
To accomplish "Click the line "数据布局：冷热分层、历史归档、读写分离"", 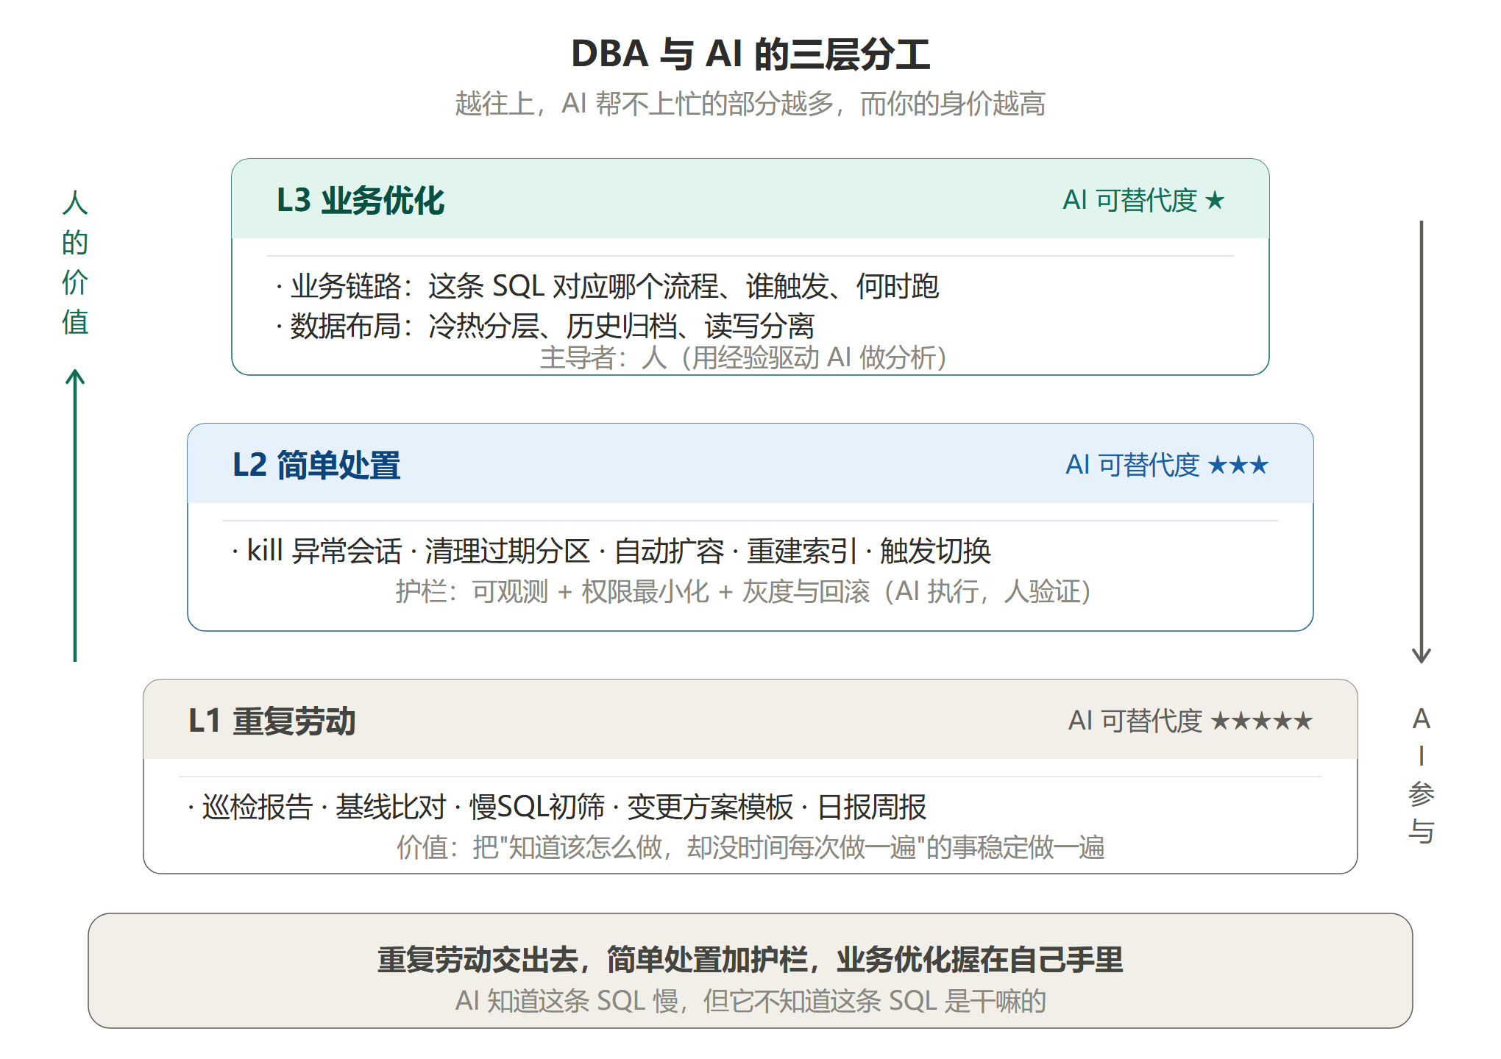I will [x=545, y=326].
